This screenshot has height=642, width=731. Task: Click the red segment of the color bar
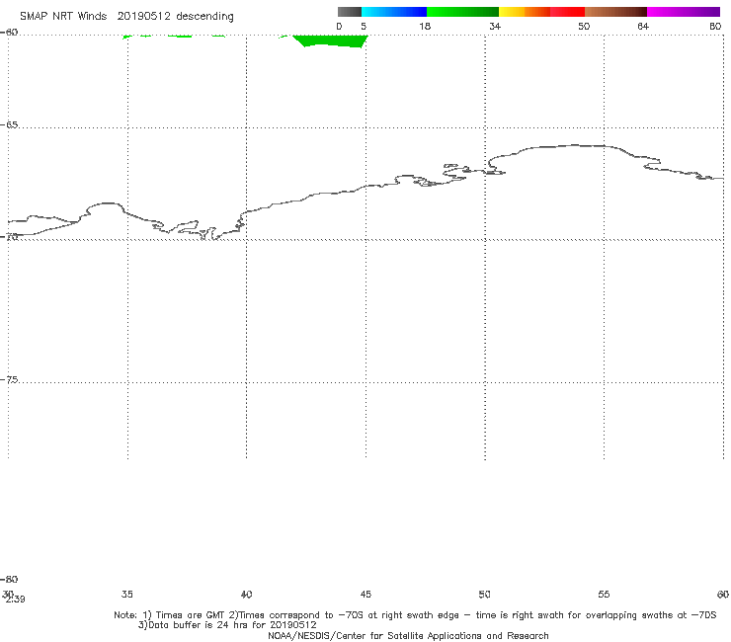pos(567,12)
